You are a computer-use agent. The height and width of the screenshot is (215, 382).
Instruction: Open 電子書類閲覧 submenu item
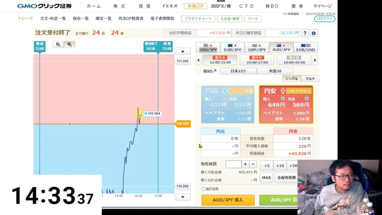[162, 19]
